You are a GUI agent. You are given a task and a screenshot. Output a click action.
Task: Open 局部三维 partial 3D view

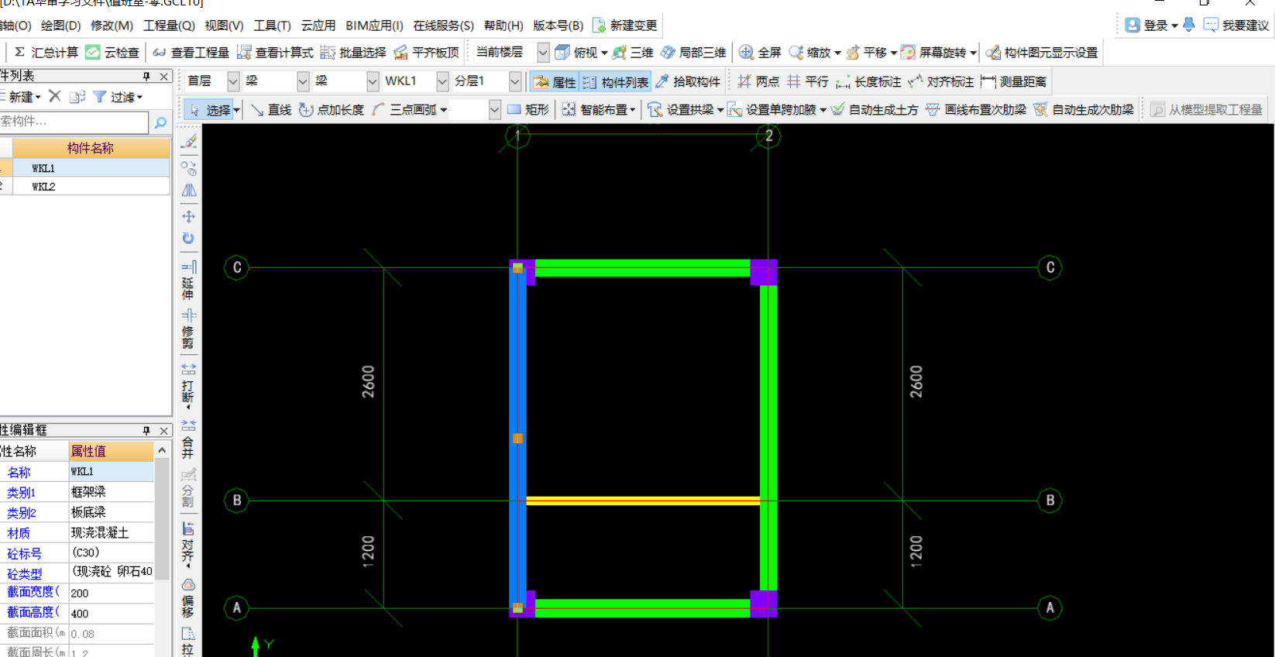click(693, 52)
